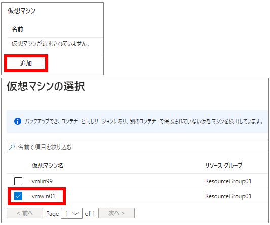Select the vmwin01 virtual machine name
Image resolution: width=270 pixels, height=225 pixels.
tap(44, 196)
